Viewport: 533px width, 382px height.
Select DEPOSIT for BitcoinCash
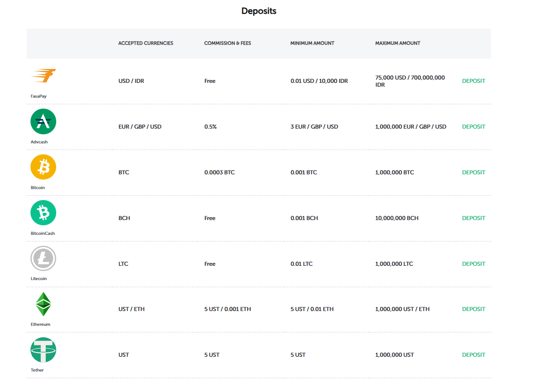(473, 218)
